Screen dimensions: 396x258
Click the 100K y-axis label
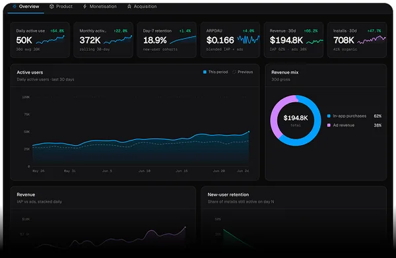pyautogui.click(x=26, y=97)
